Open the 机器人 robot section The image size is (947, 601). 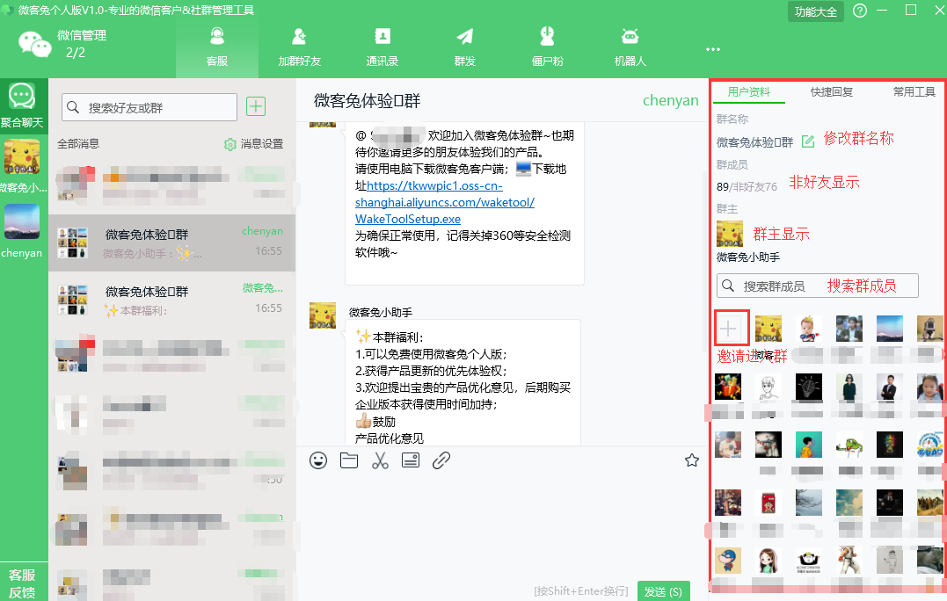(630, 47)
